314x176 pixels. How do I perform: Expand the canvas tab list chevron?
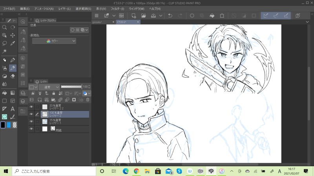click(x=307, y=22)
